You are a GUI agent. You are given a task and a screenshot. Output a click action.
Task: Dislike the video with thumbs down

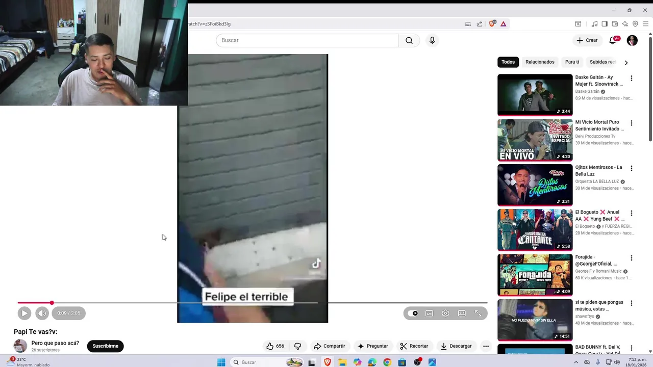point(297,346)
